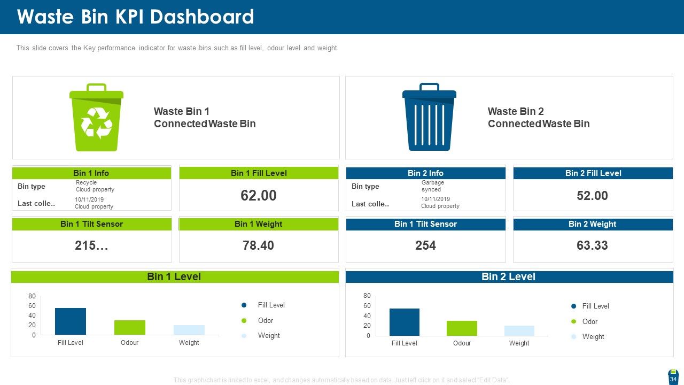Click the Waste Bin 2 Connected Waste Bin label

[x=539, y=118]
